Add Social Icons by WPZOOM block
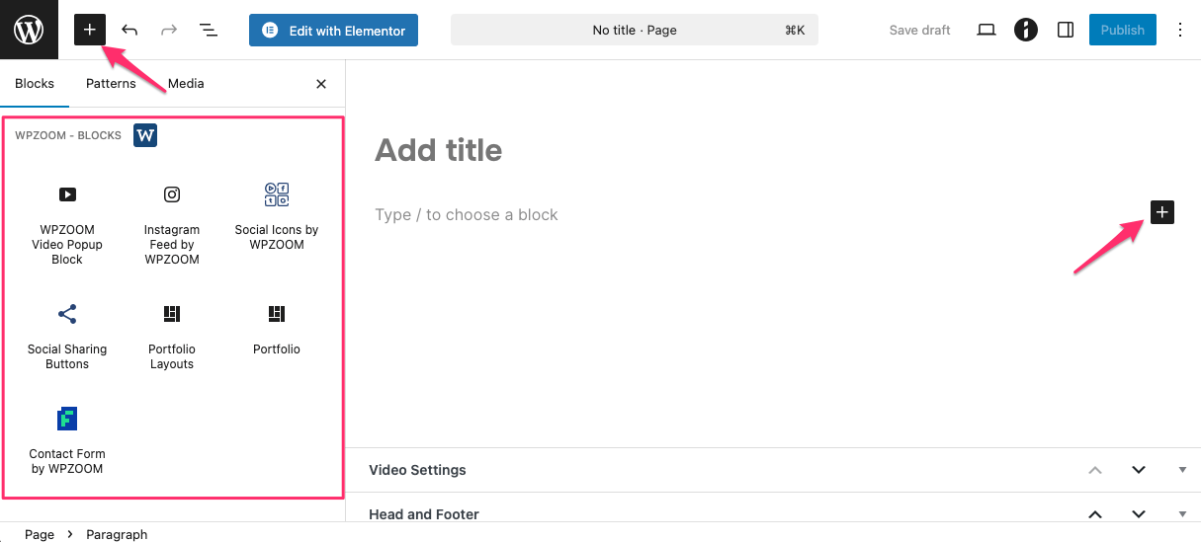This screenshot has height=542, width=1201. 277,217
